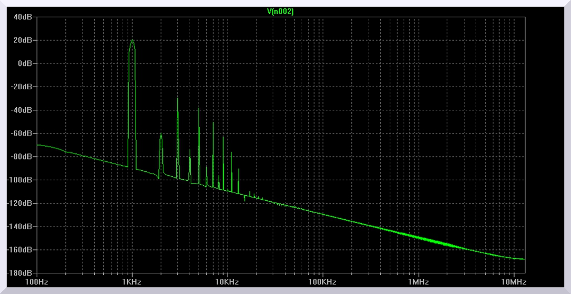Click the -180dB label at axis bottom
Screen dimensions: 571x294
22,273
